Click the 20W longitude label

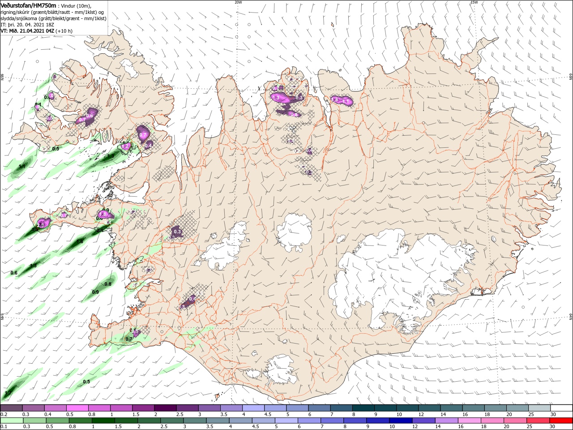pos(238,2)
